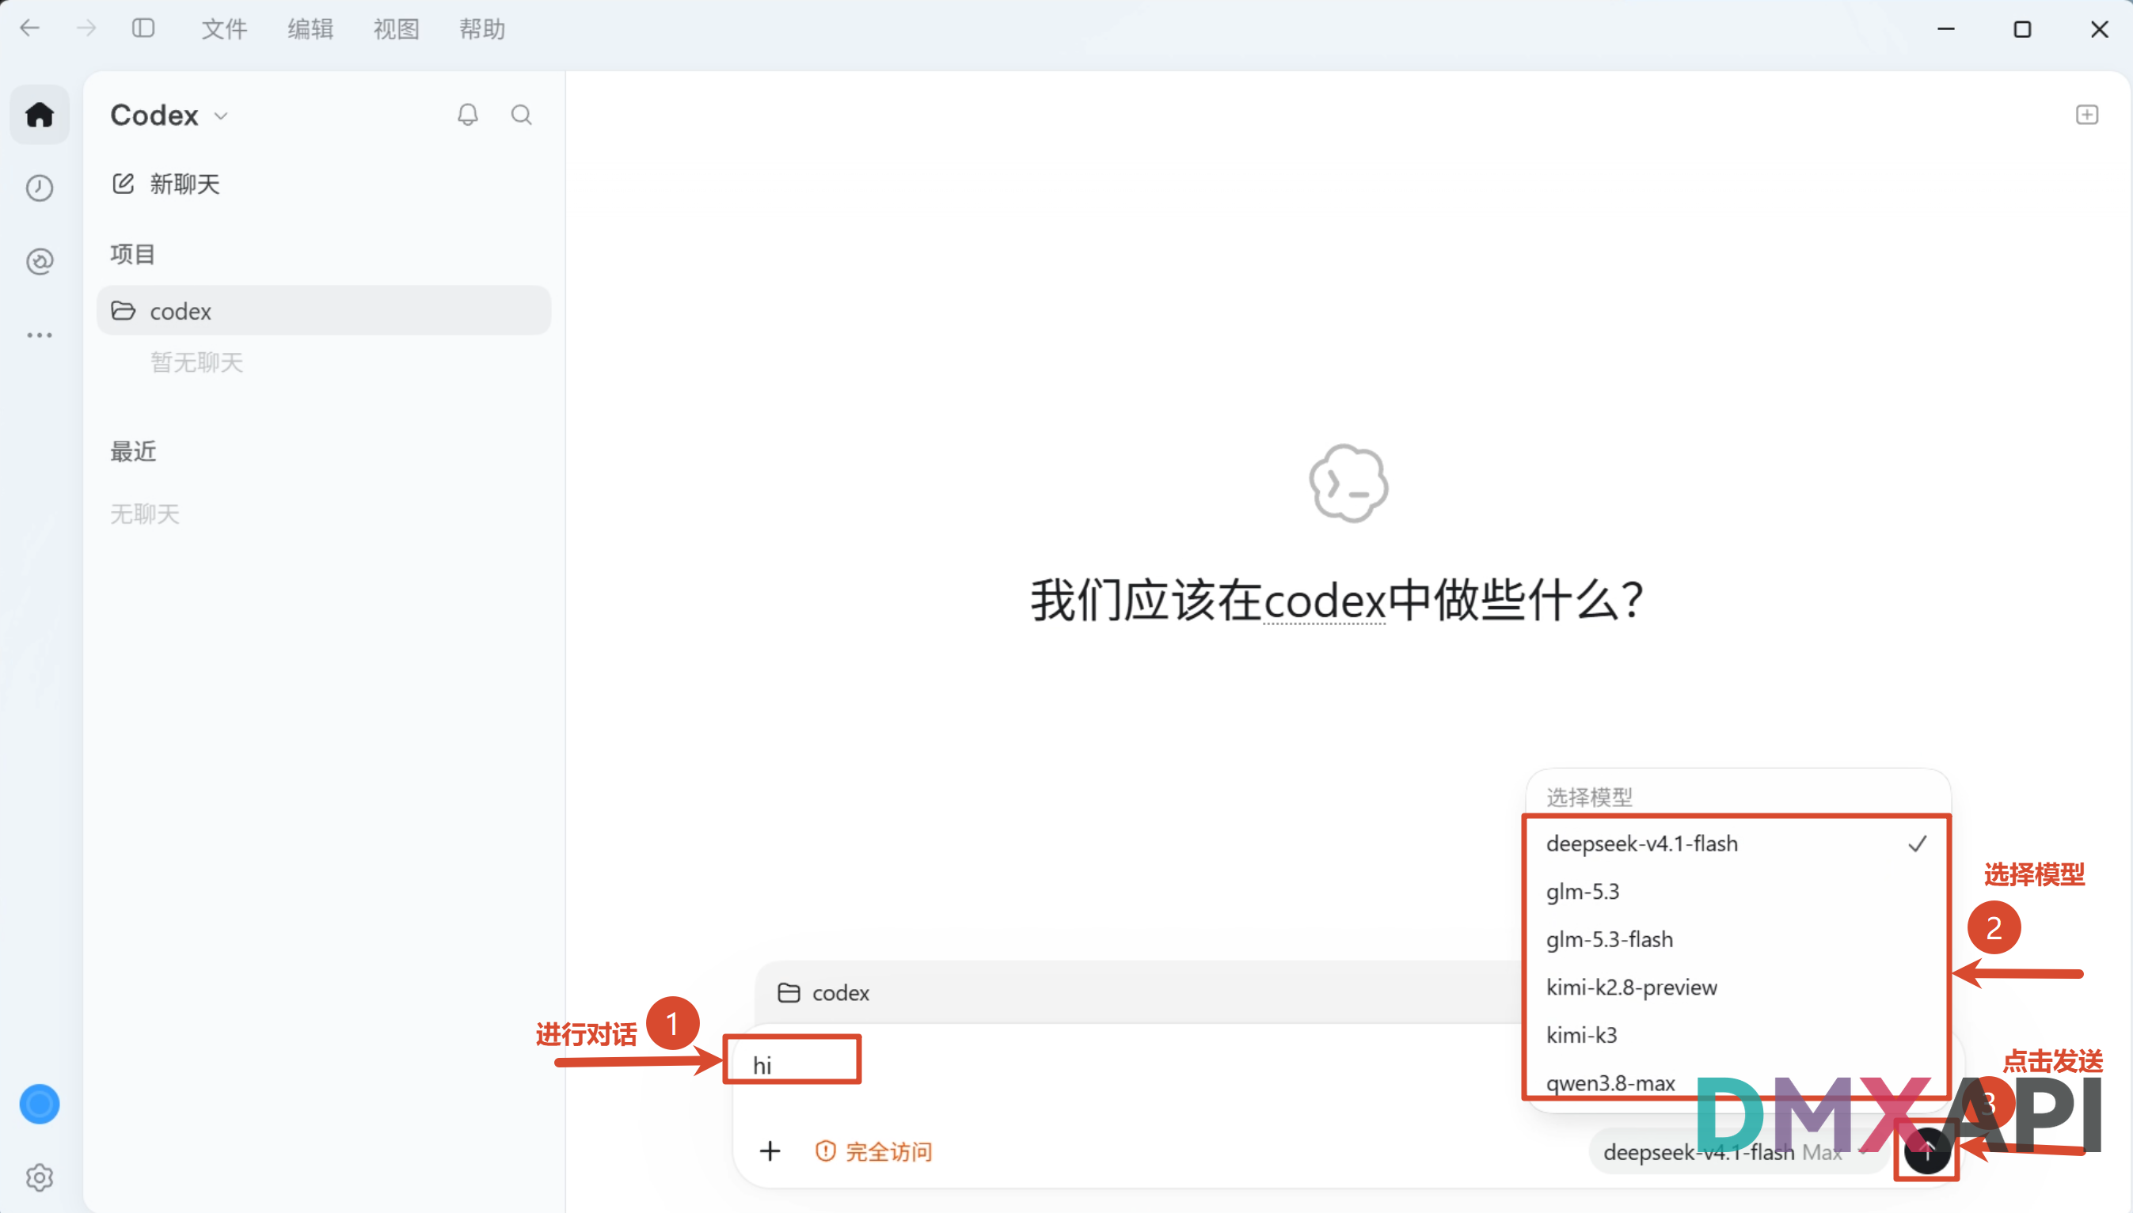Click the blue avatar circle
The width and height of the screenshot is (2133, 1213).
39,1104
